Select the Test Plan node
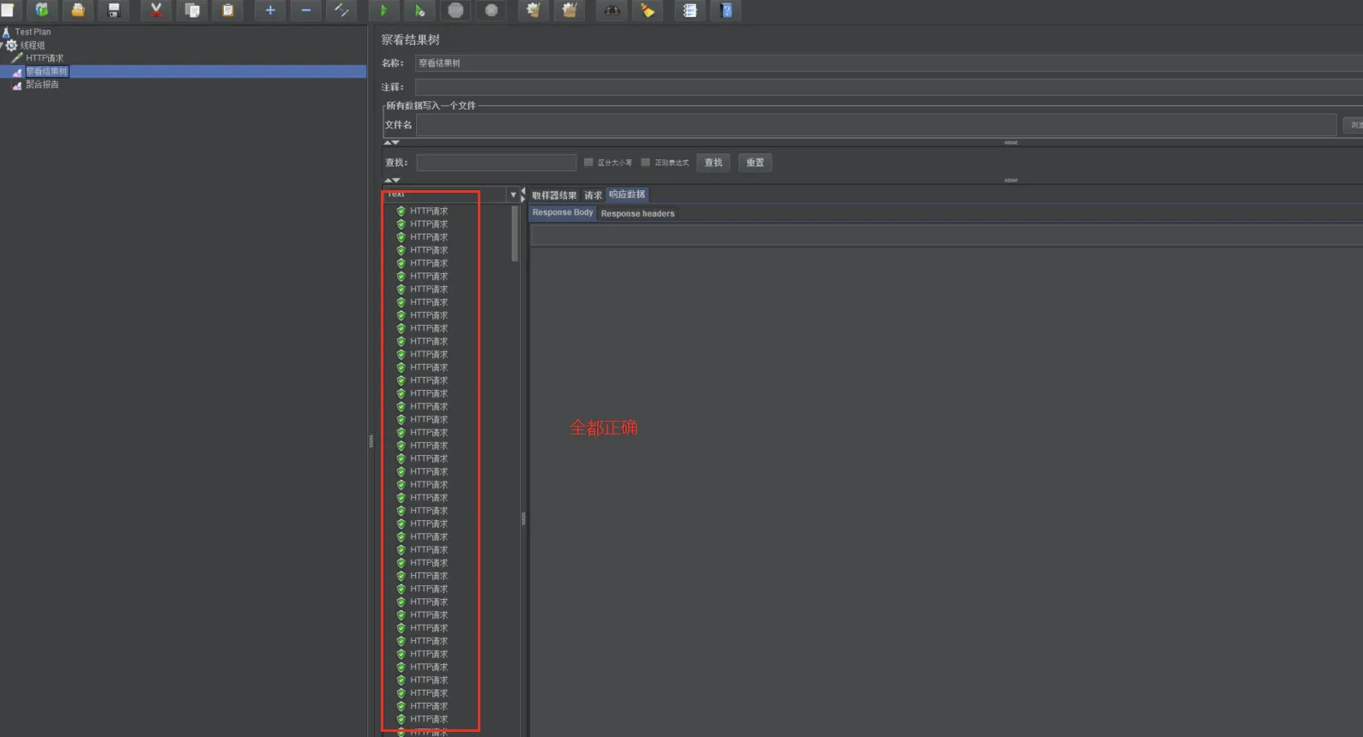Viewport: 1363px width, 737px height. [x=33, y=32]
